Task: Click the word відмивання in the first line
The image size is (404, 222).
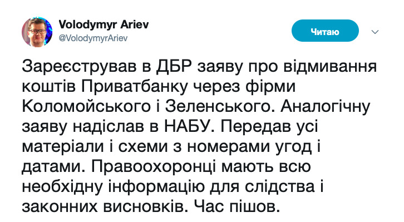Action: pos(330,66)
